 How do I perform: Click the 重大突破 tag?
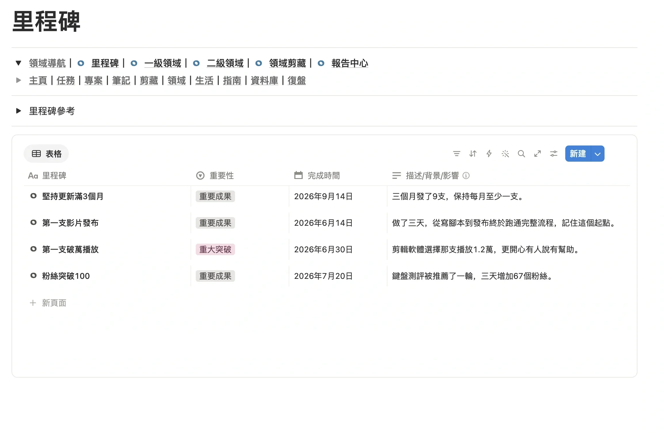[215, 249]
